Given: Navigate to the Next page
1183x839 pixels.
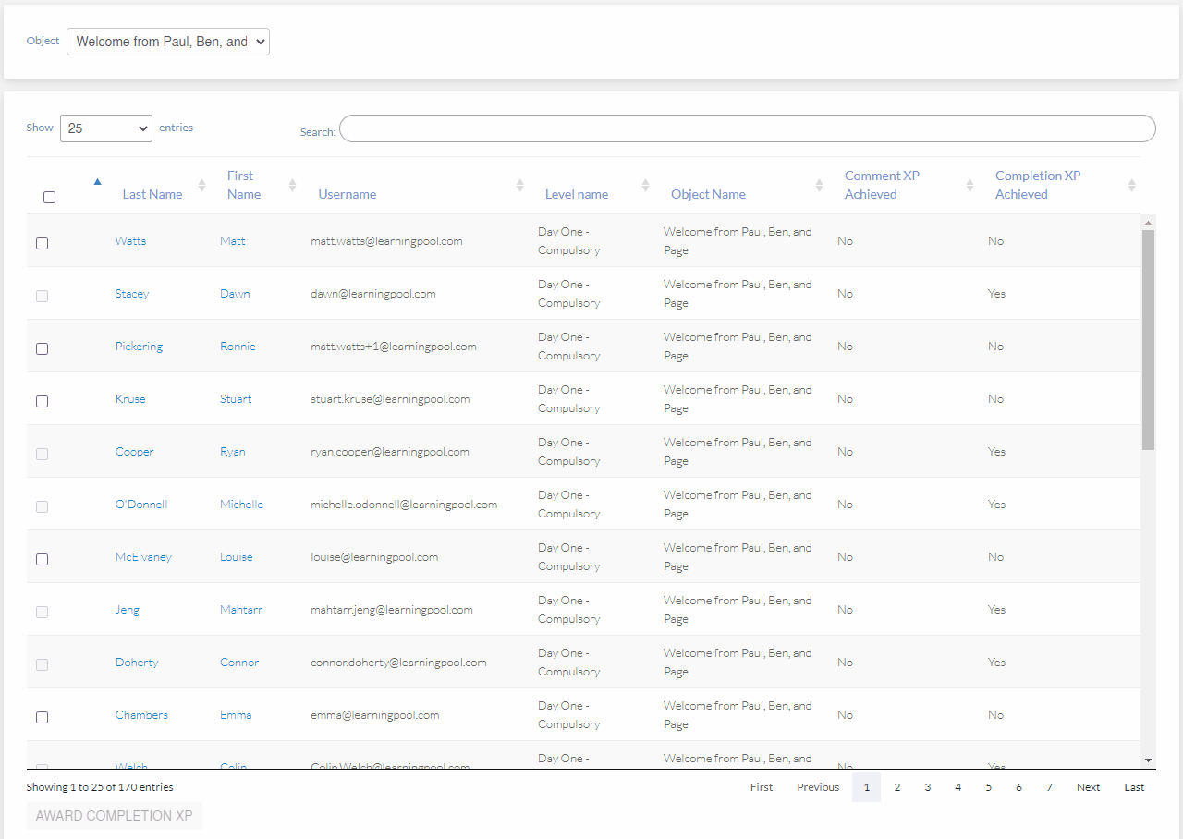Looking at the screenshot, I should (1088, 786).
